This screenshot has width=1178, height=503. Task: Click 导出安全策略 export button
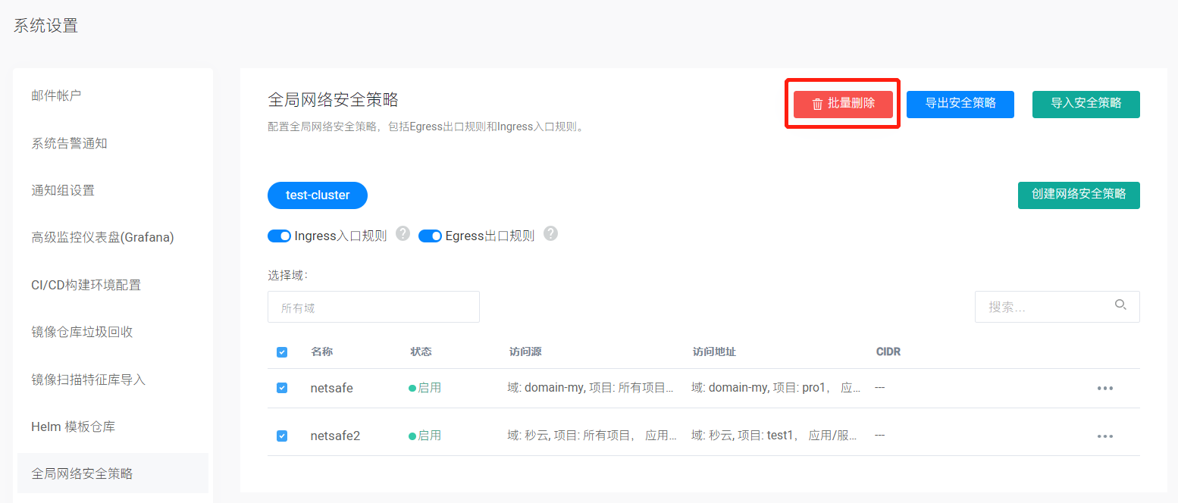click(x=960, y=104)
